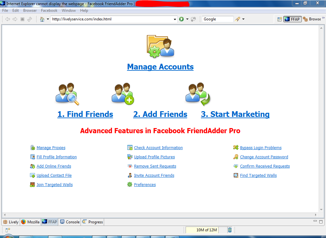The height and width of the screenshot is (238, 326).
Task: Click the trash can garbage collector icon
Action: 230,230
